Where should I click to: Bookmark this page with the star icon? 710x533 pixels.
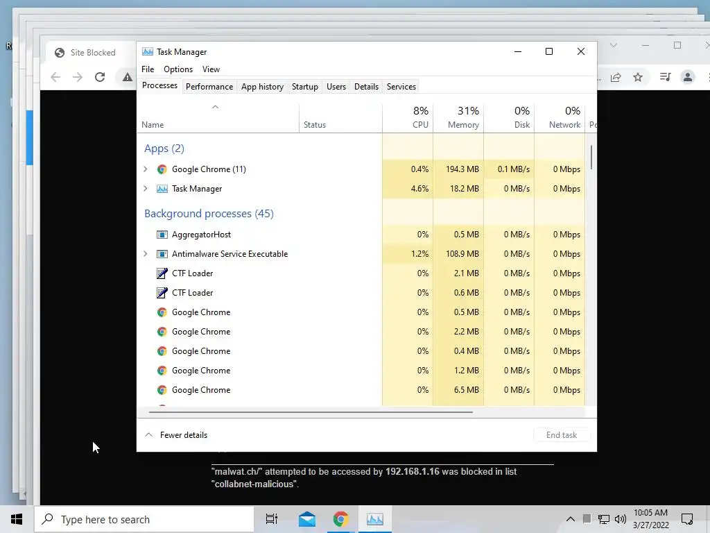pos(638,77)
